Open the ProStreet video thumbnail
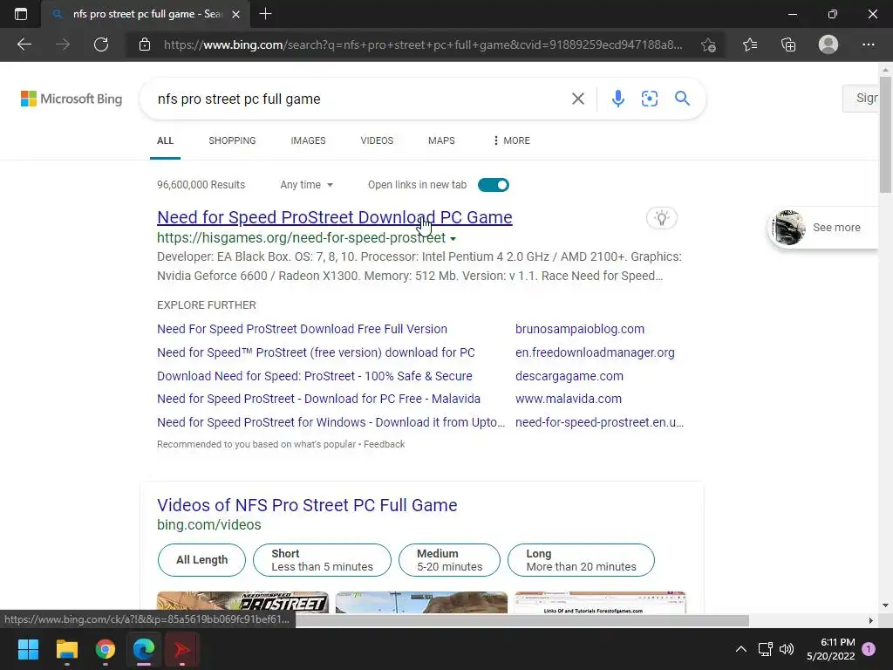The image size is (893, 670). click(242, 602)
